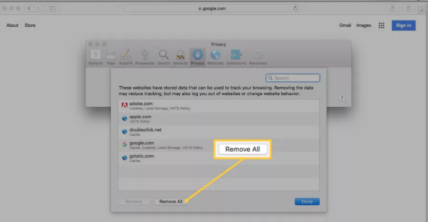Open the Security preferences pane
This screenshot has width=428, height=222.
180,57
